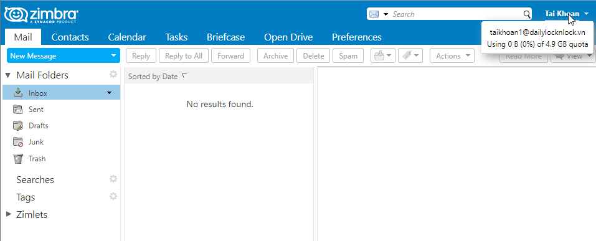Open the move-to-folder icon menu
The width and height of the screenshot is (596, 241).
(383, 56)
